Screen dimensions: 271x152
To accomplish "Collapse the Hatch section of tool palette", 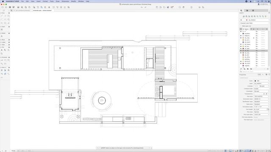I will [1, 27].
